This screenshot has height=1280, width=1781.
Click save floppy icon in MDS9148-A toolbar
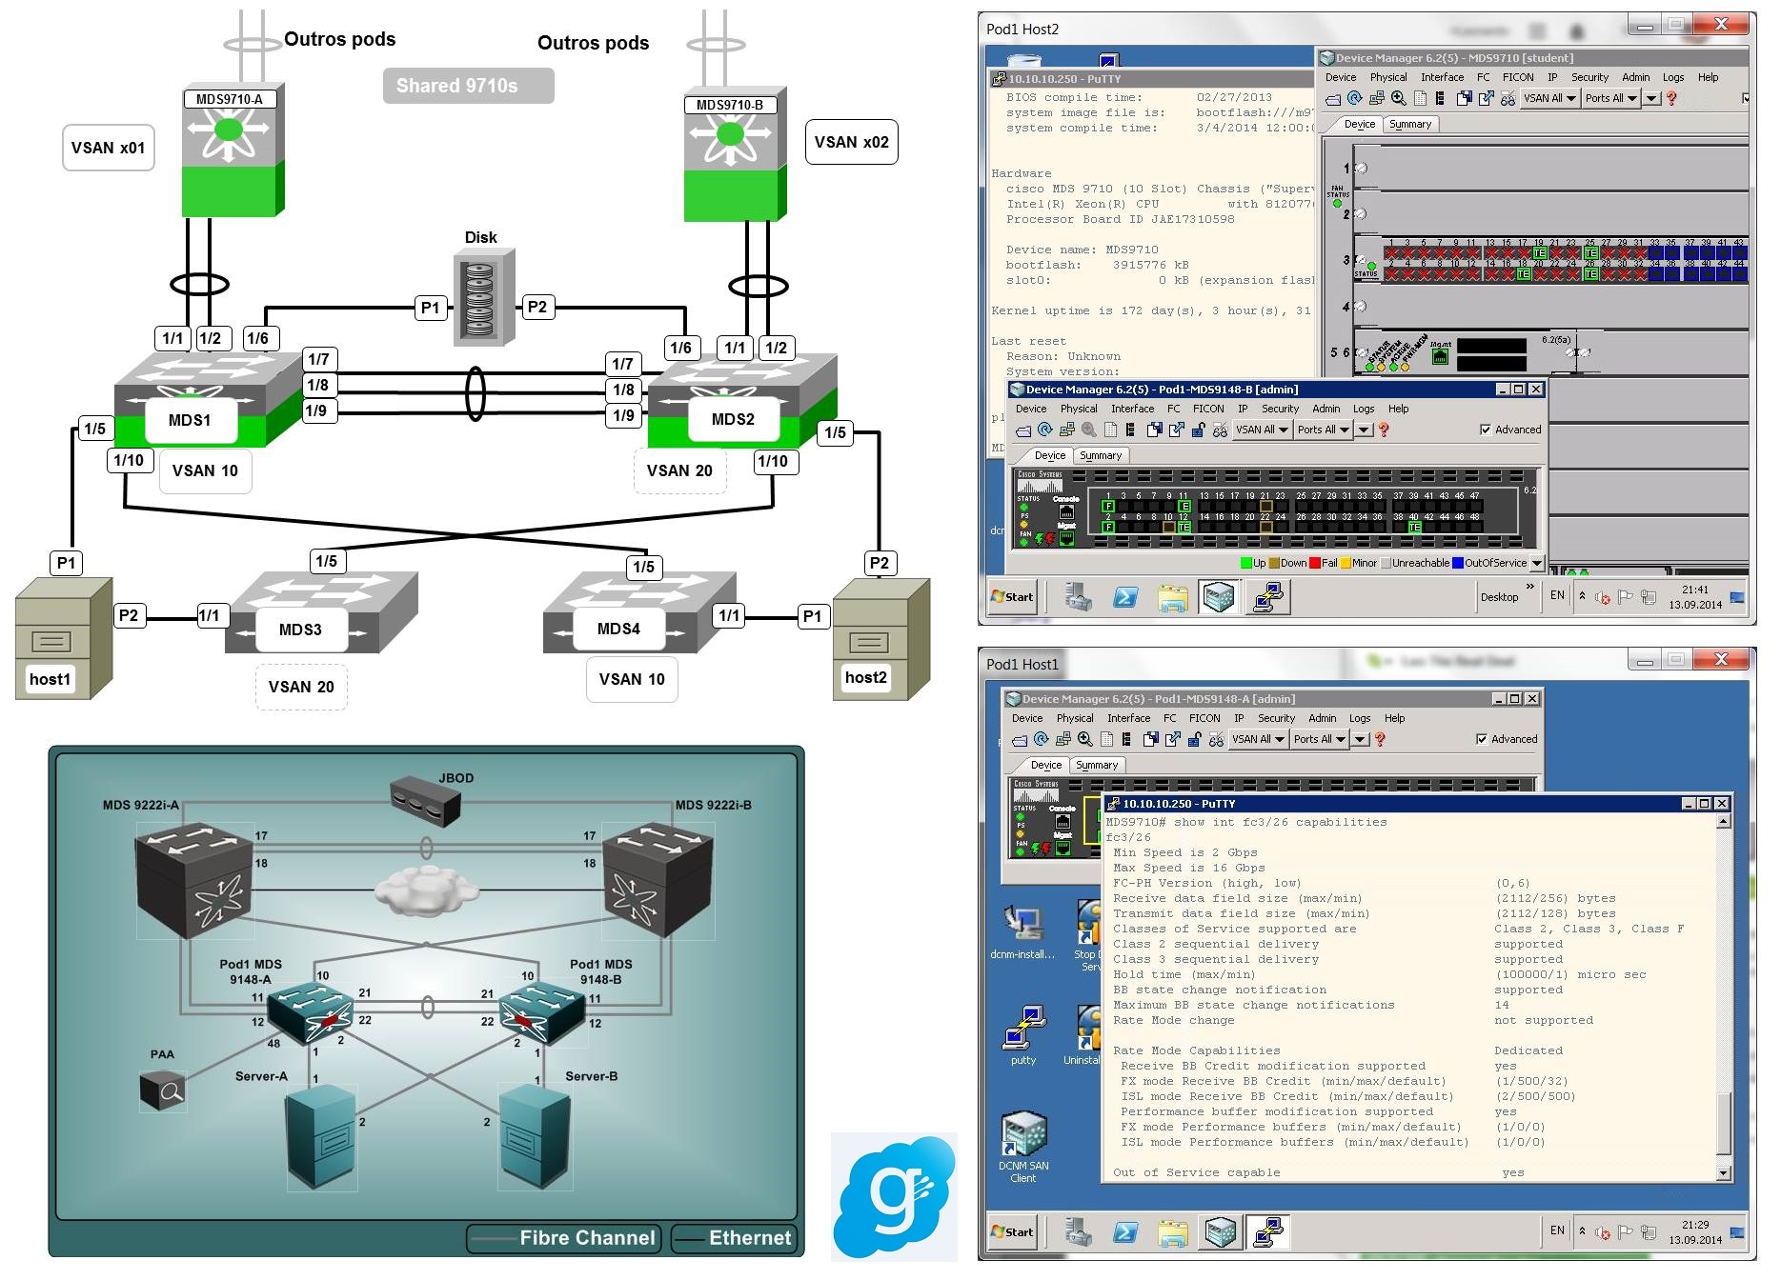[1150, 739]
